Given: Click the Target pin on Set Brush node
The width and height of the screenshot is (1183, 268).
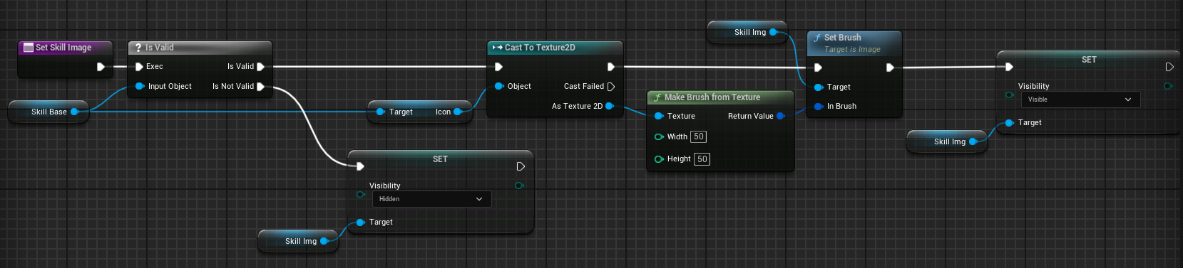Looking at the screenshot, I should [x=819, y=87].
